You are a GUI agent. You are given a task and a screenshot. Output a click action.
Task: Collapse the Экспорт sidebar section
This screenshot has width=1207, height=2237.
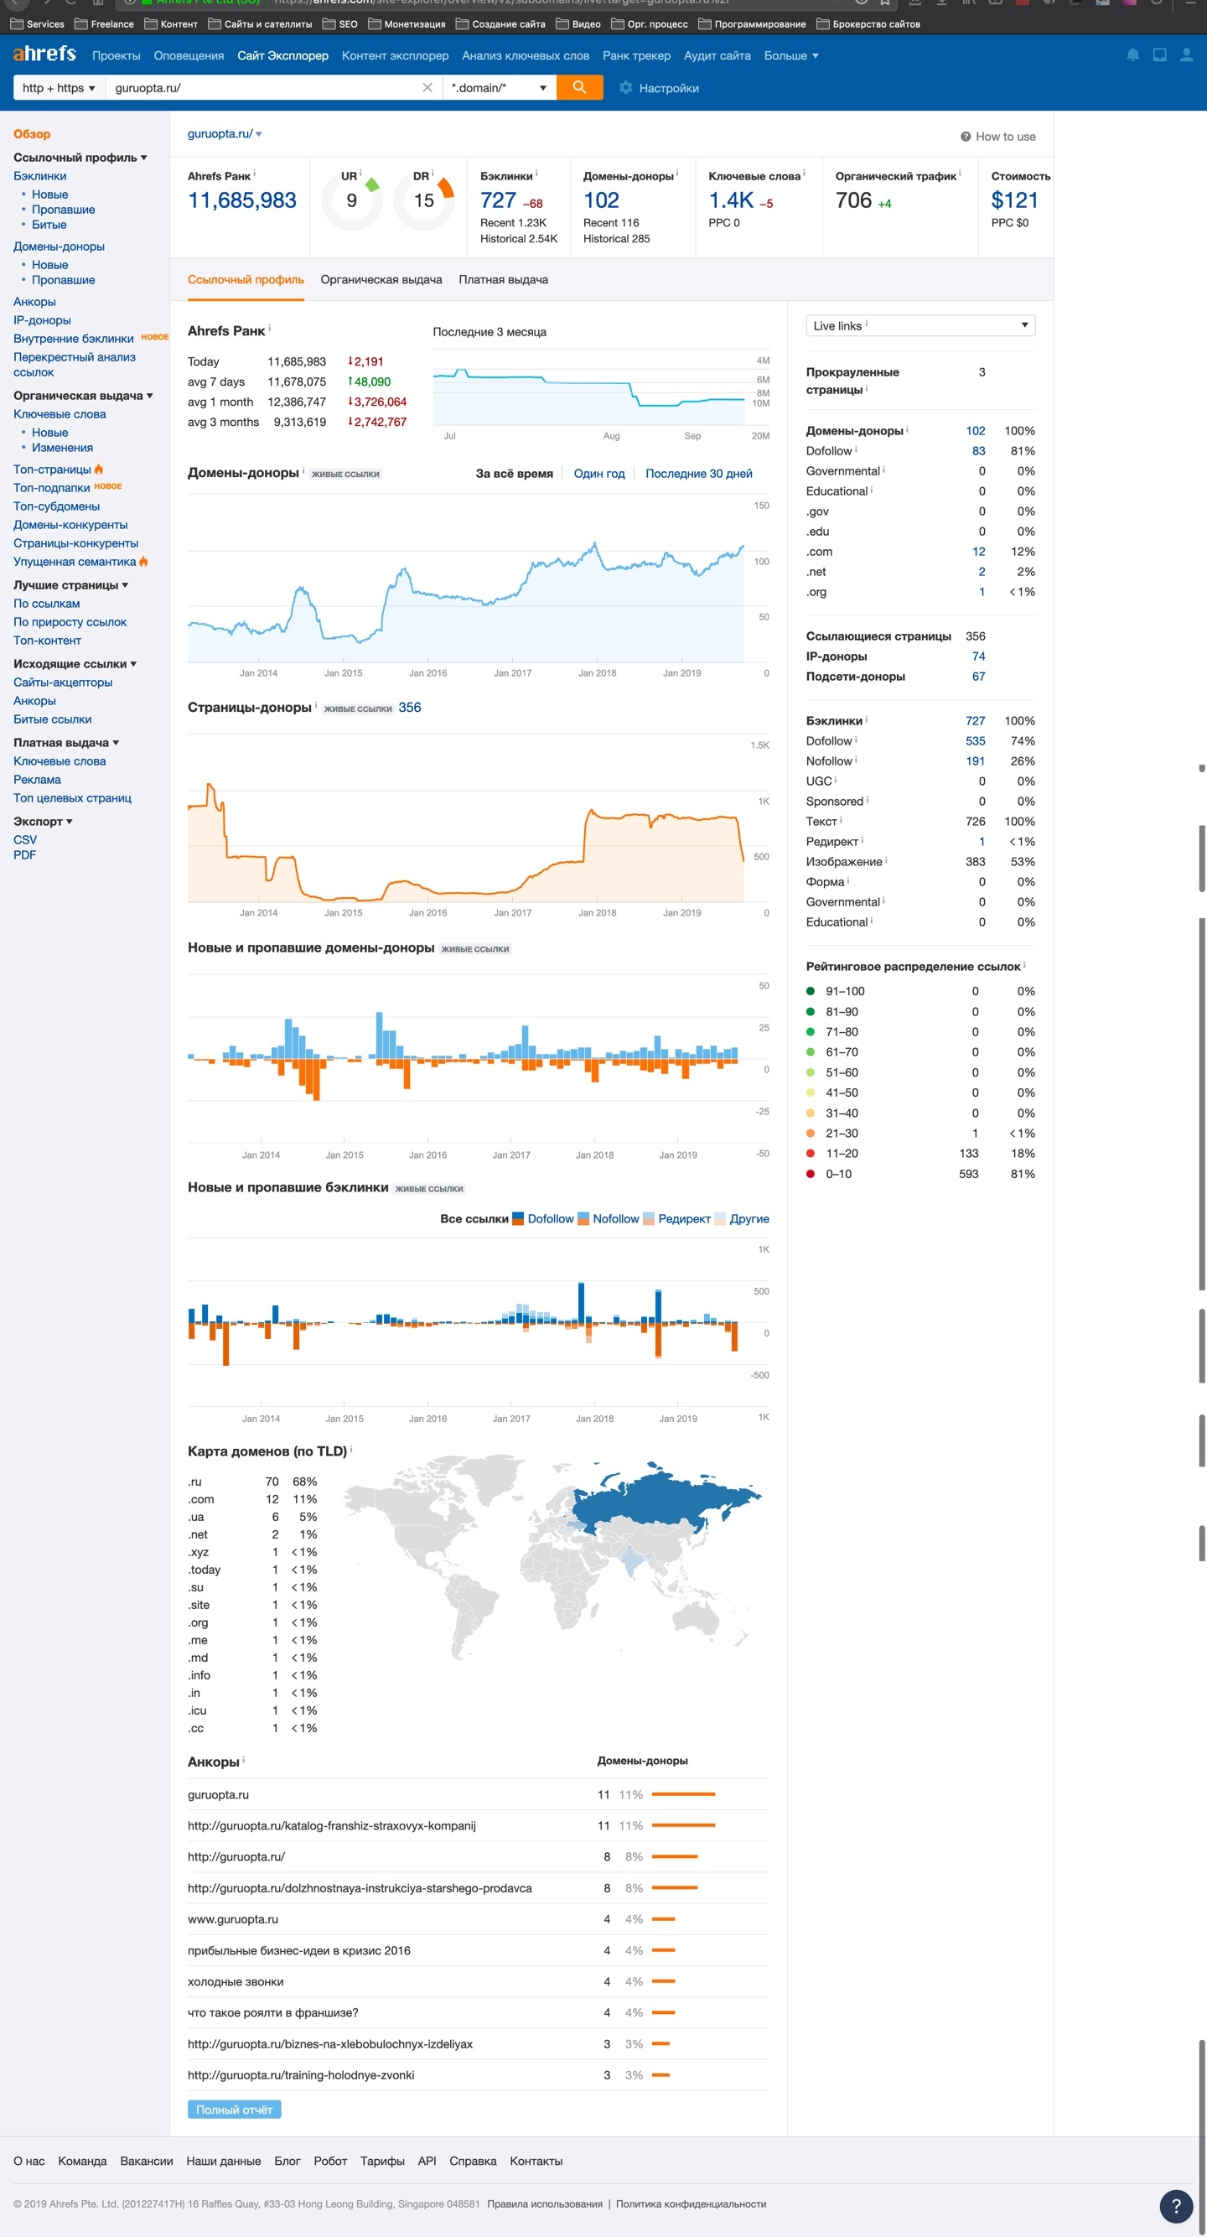[x=43, y=821]
